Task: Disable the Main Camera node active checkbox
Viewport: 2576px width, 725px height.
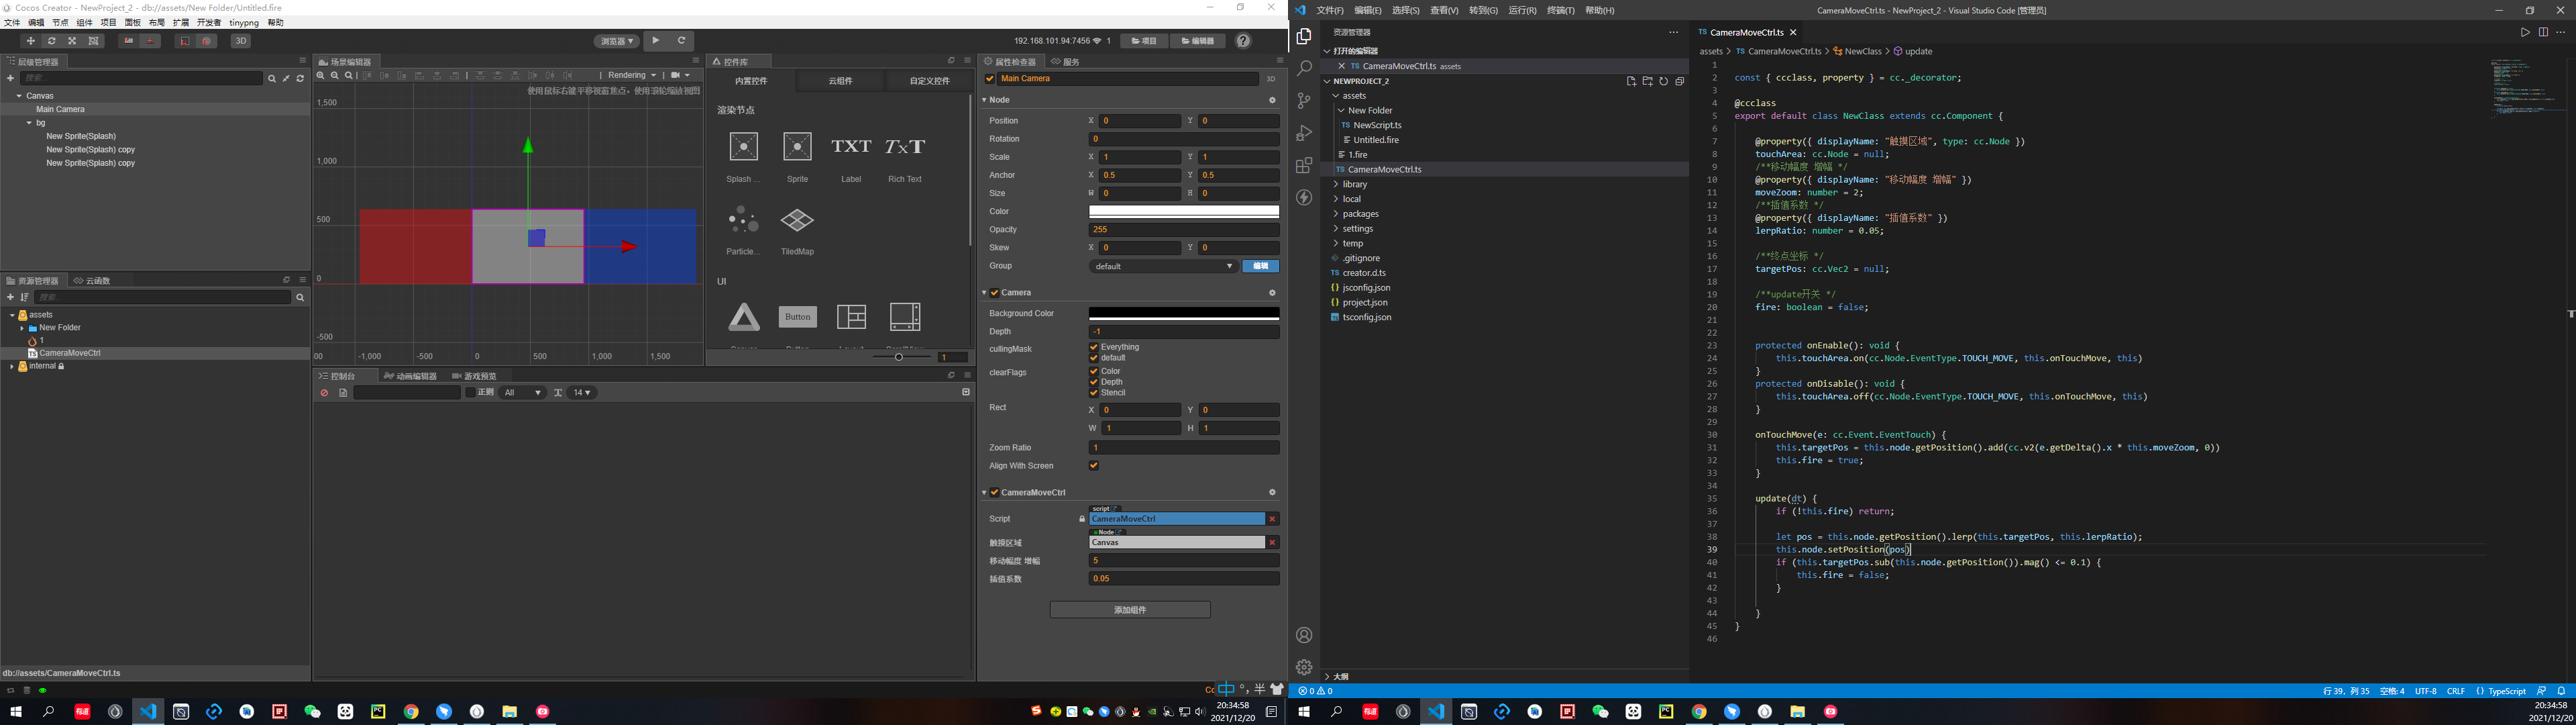Action: click(990, 79)
